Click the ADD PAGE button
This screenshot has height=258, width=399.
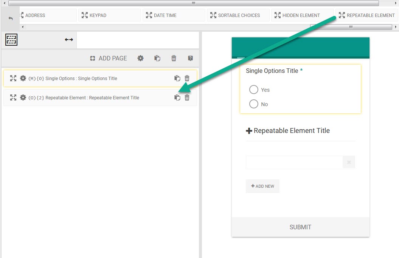(109, 58)
